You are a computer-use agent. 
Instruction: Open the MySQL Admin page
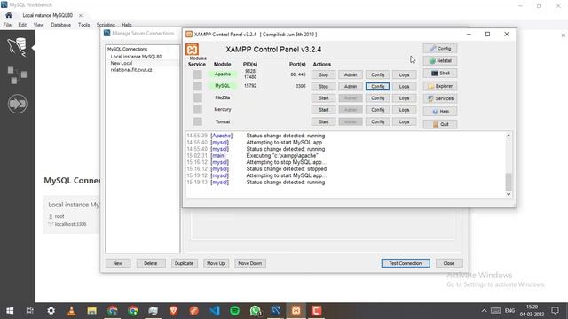351,87
